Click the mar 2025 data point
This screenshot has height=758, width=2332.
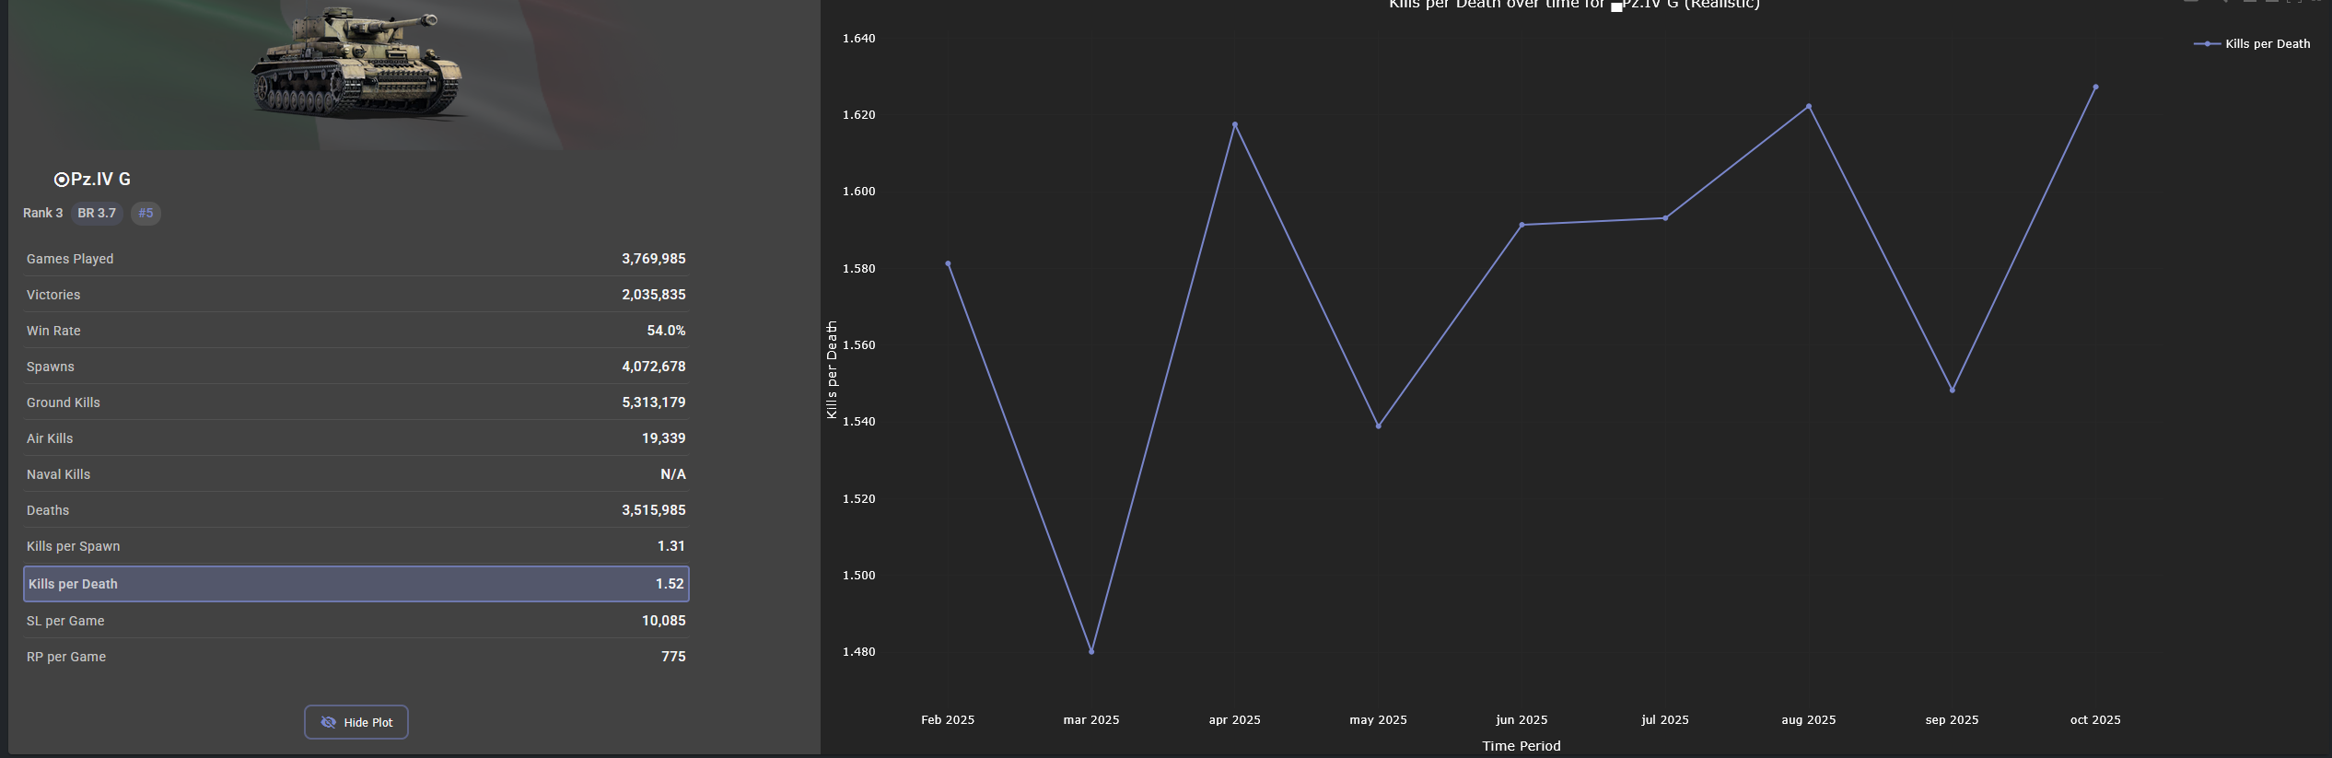pyautogui.click(x=1091, y=651)
